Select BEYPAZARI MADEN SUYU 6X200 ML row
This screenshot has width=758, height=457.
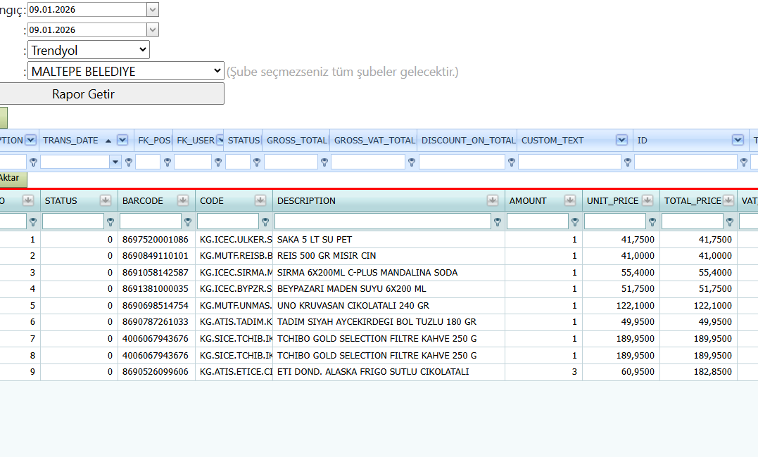(379, 289)
